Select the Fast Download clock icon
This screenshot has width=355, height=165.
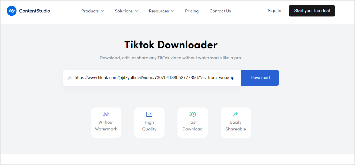[x=192, y=114]
